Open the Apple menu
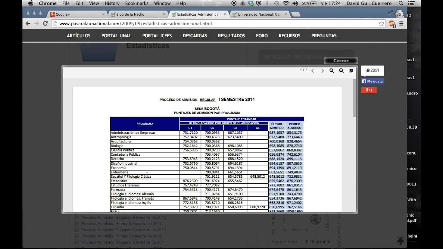 point(30,3)
